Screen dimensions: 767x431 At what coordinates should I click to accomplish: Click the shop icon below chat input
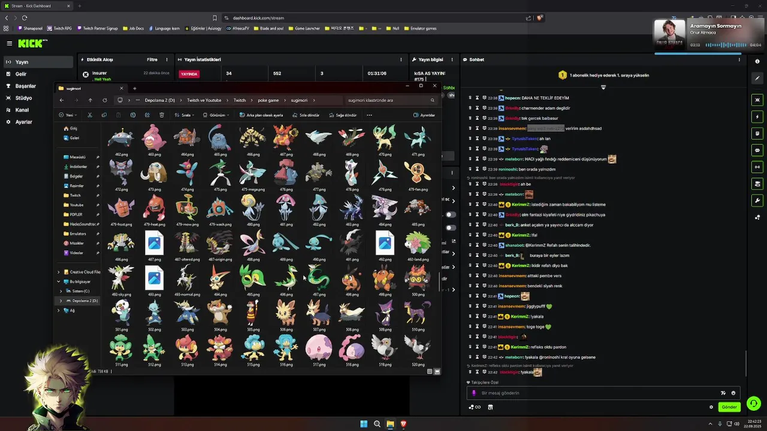(x=490, y=407)
